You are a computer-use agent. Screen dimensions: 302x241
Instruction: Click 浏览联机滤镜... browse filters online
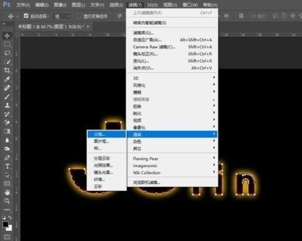[x=173, y=182]
